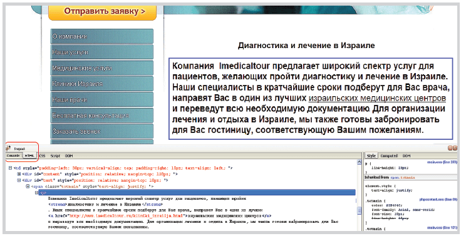This screenshot has height=236, width=461.
Task: Click the phpcontact.css source link
Action: click(x=438, y=200)
